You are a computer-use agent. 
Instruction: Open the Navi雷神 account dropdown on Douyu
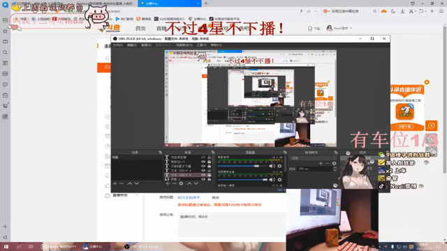351,28
